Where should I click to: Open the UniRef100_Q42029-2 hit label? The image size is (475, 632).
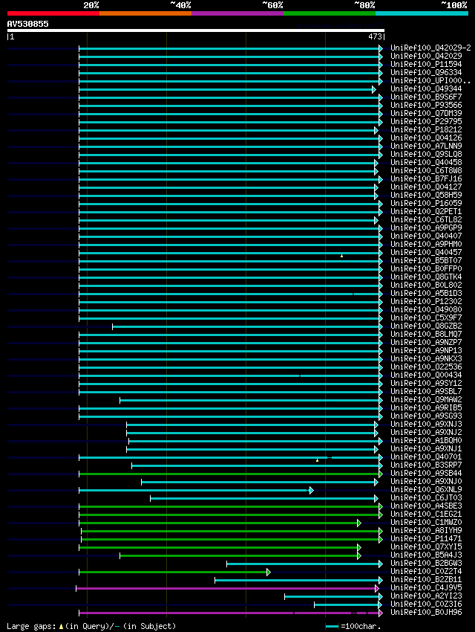430,48
